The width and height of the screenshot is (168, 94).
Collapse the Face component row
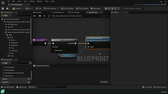[x=7, y=38]
